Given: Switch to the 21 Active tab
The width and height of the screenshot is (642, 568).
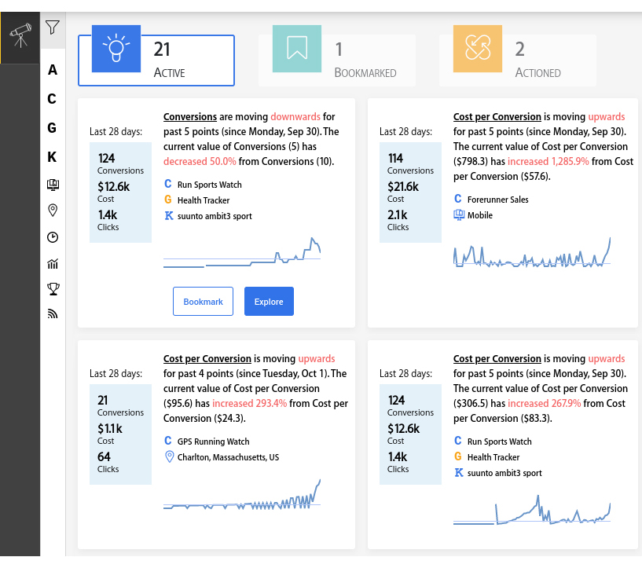Looking at the screenshot, I should [156, 60].
